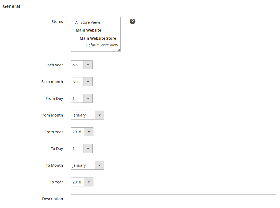Expand the To Month dropdown

[87, 165]
